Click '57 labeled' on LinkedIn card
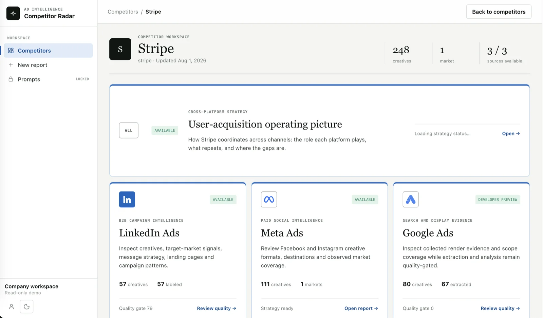 point(169,284)
